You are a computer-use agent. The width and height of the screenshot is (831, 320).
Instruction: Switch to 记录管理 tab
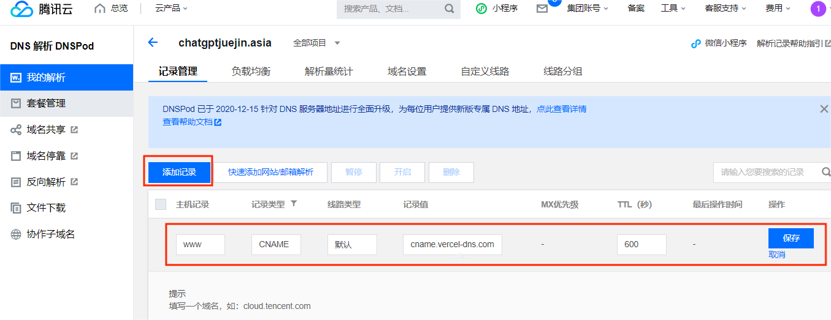(x=178, y=71)
